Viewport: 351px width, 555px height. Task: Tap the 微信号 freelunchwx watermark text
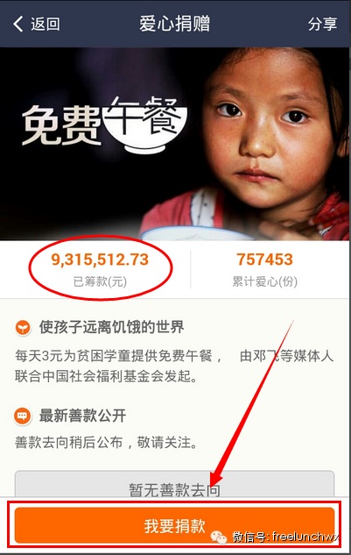click(285, 537)
